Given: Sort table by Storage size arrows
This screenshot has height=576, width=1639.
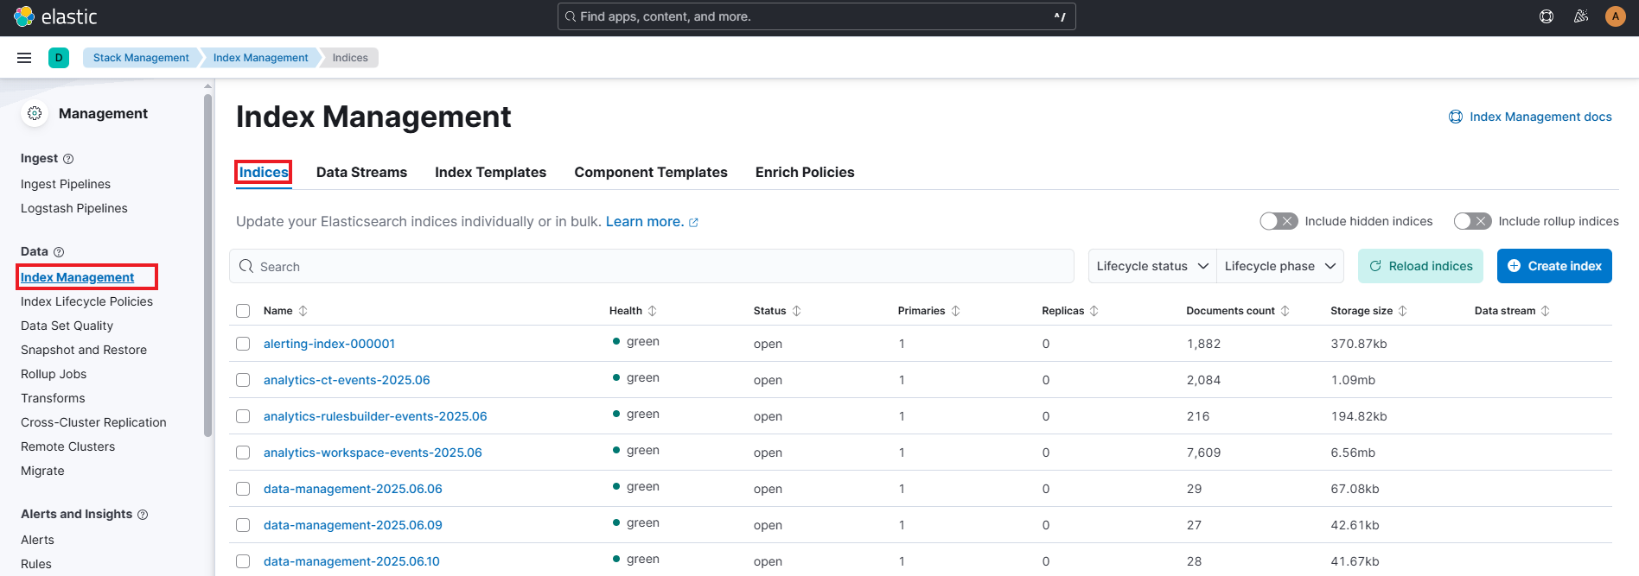Looking at the screenshot, I should pos(1402,311).
